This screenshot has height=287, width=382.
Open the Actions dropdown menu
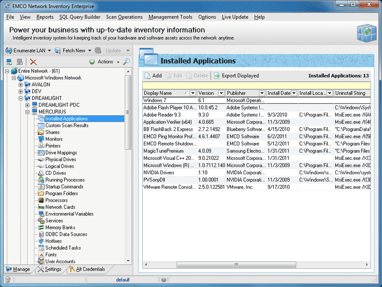tap(105, 62)
